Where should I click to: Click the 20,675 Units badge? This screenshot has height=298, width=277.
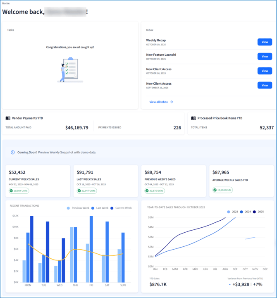(x=155, y=191)
